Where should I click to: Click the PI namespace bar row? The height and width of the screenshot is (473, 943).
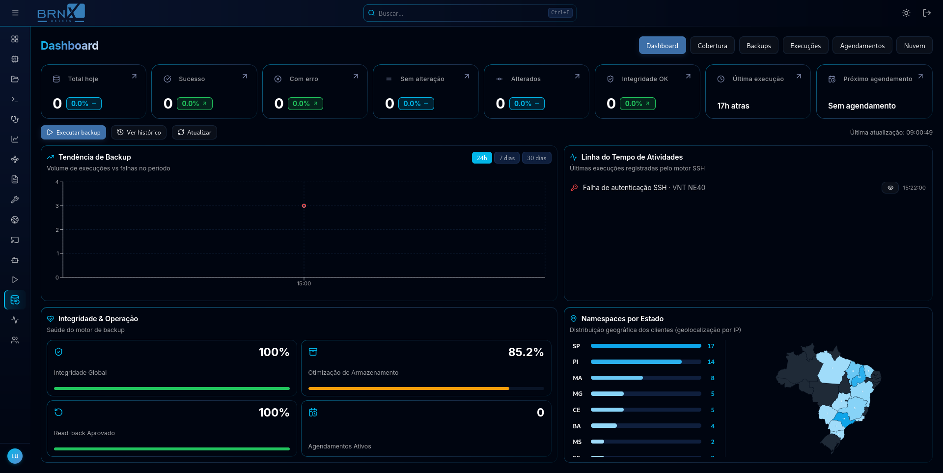coord(643,362)
